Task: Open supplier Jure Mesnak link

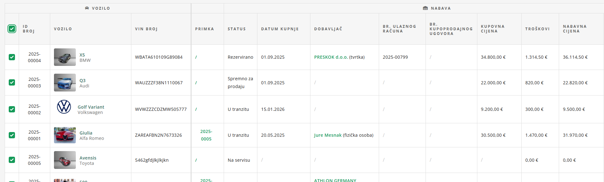Action: click(328, 135)
